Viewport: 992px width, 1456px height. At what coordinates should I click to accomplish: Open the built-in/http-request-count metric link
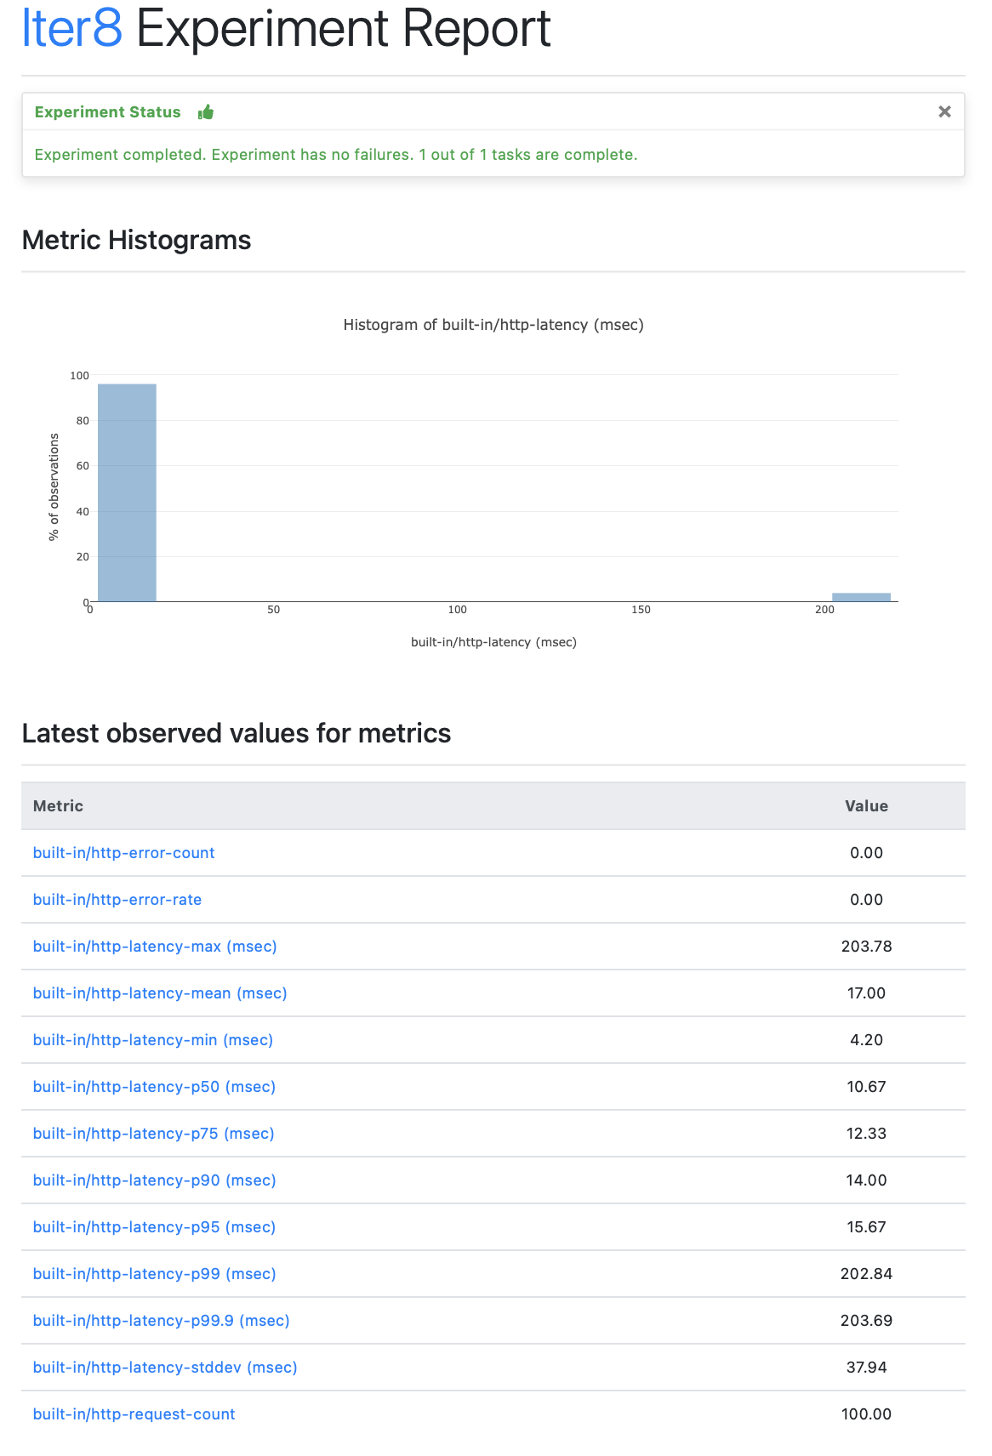[x=134, y=1413]
